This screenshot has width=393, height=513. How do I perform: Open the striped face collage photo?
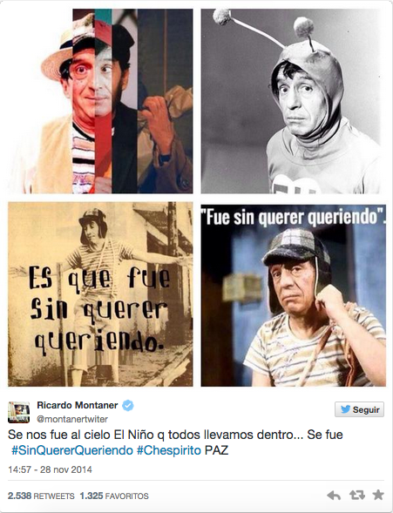(x=100, y=101)
